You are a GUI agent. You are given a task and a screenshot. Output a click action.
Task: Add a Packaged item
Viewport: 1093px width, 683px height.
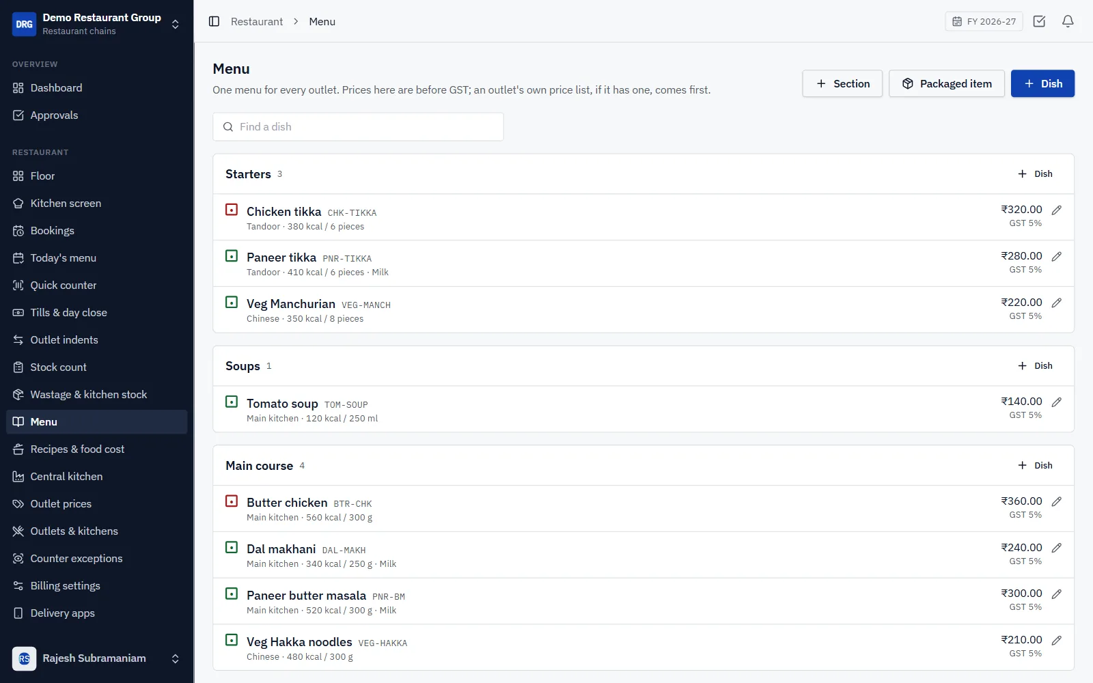[947, 83]
